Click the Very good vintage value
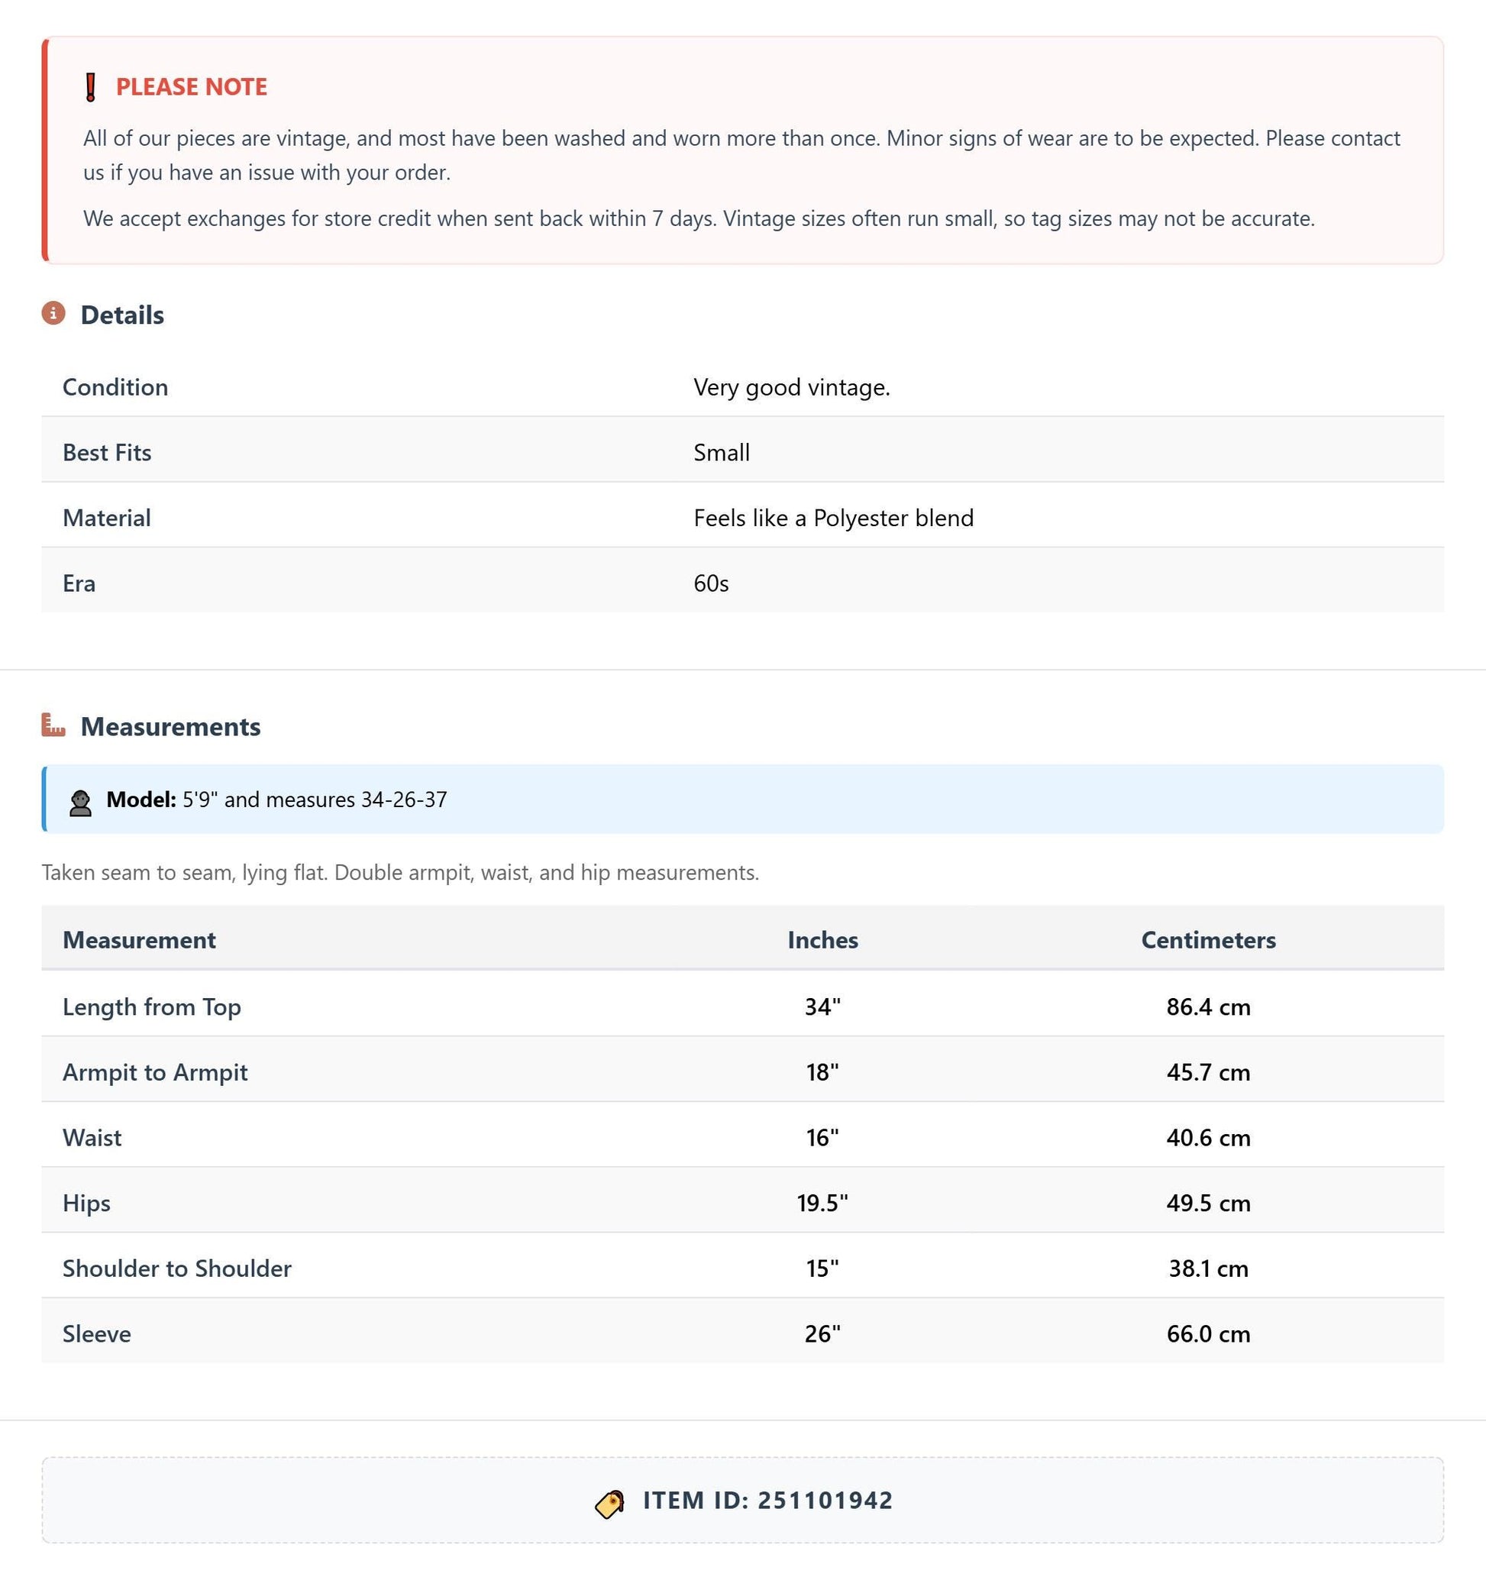The image size is (1486, 1580). tap(791, 387)
